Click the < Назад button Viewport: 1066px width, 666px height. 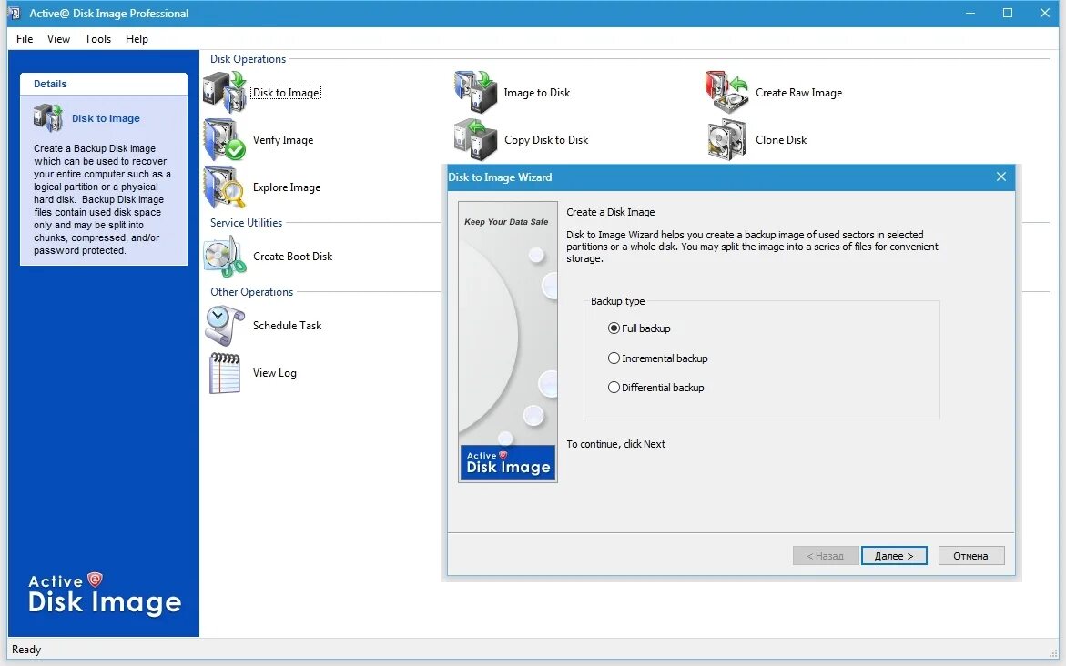pyautogui.click(x=826, y=556)
